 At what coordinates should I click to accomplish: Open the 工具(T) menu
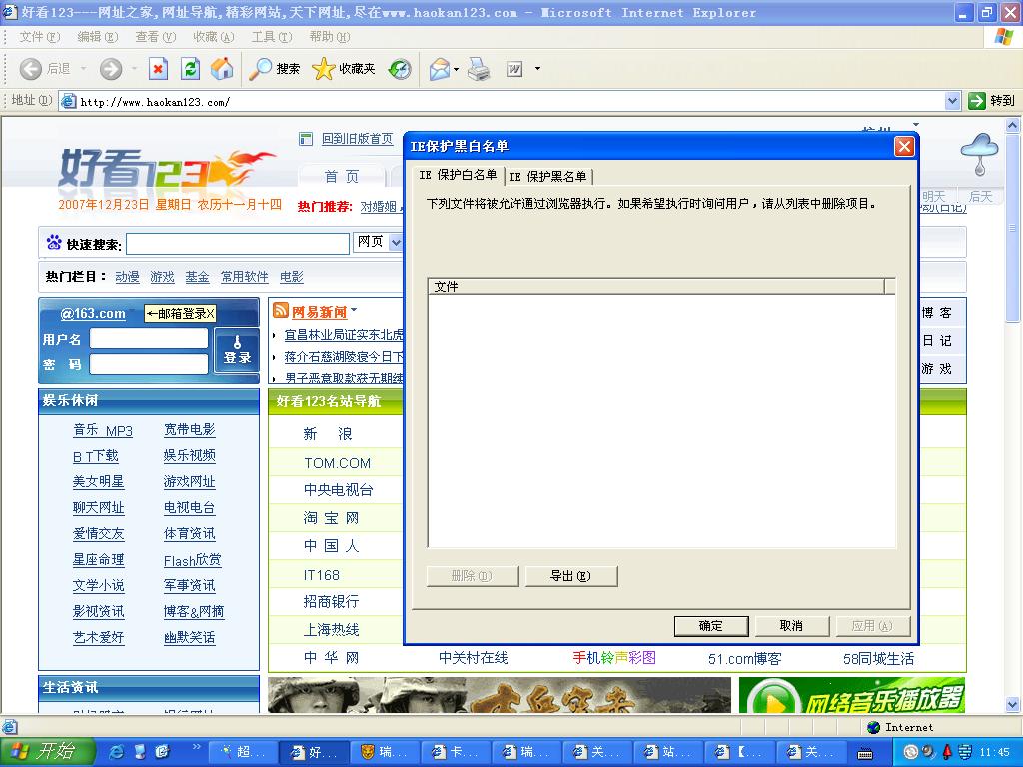pos(272,37)
